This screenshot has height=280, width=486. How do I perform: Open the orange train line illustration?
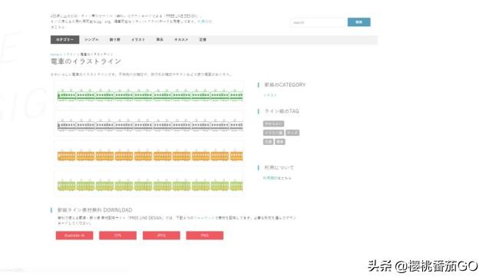[149, 154]
